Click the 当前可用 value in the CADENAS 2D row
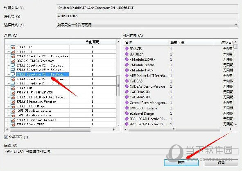Screen dimensions: 242x171 (171, 92)
